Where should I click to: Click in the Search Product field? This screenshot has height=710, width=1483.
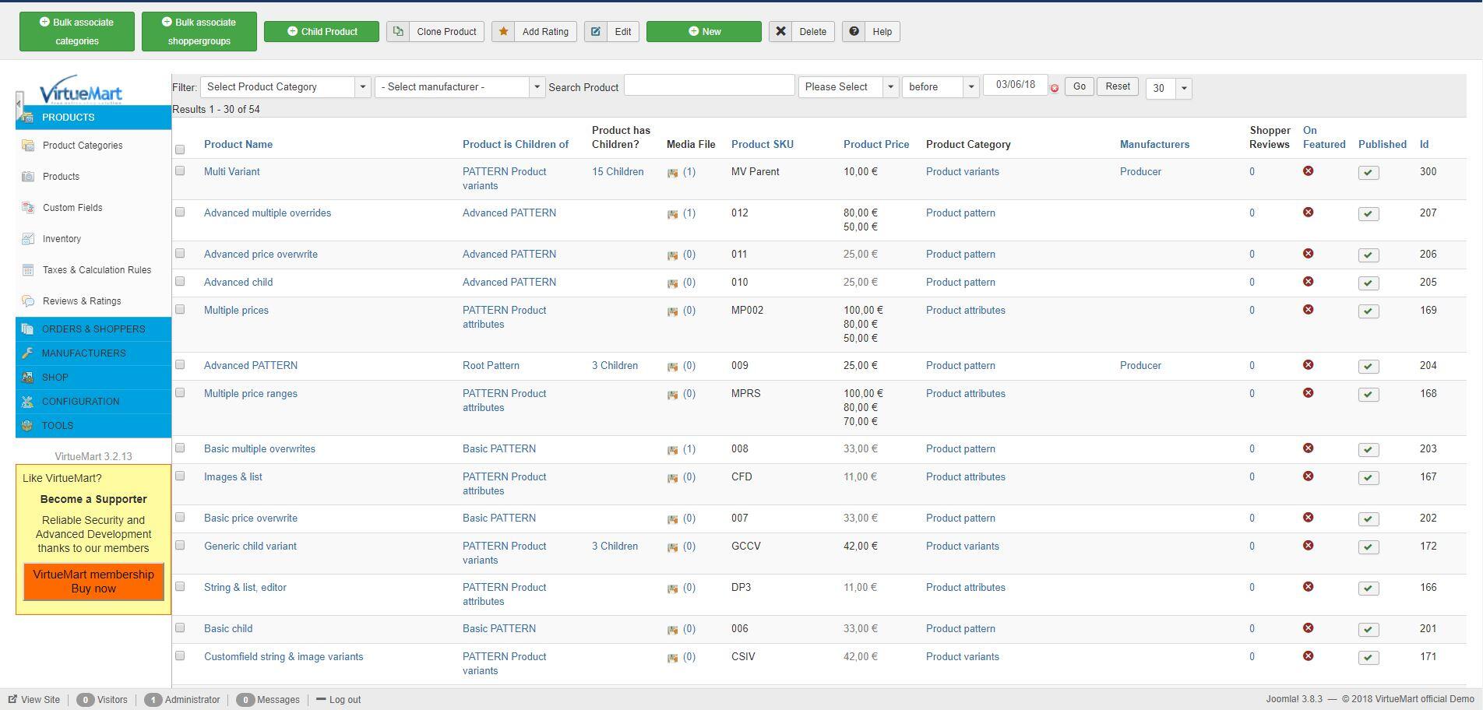[x=709, y=85]
